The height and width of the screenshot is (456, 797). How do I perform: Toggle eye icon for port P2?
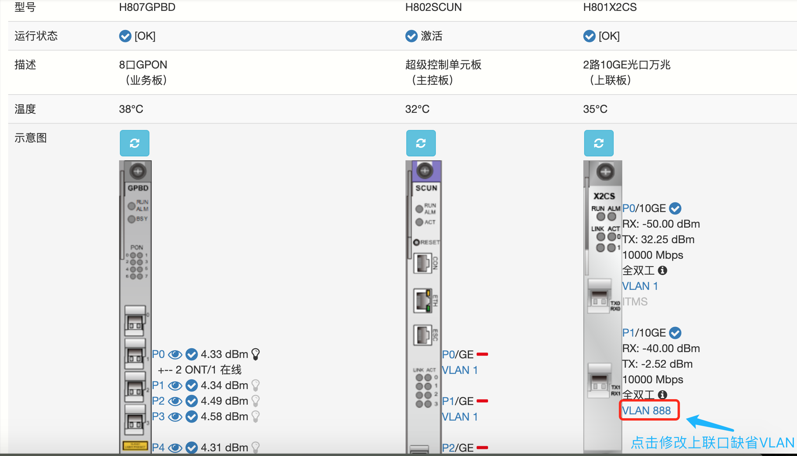coord(175,401)
